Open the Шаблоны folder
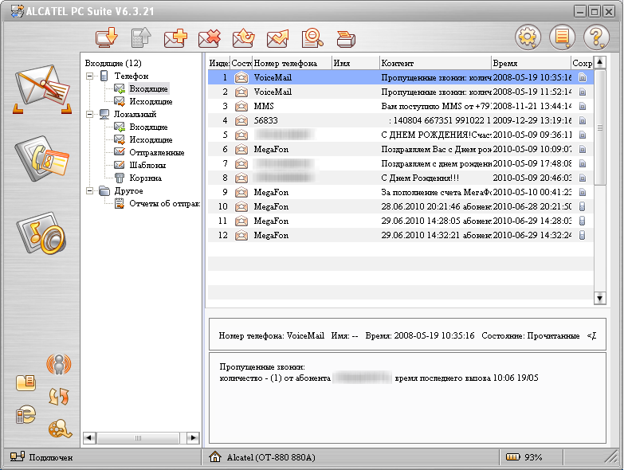This screenshot has height=470, width=624. click(147, 165)
